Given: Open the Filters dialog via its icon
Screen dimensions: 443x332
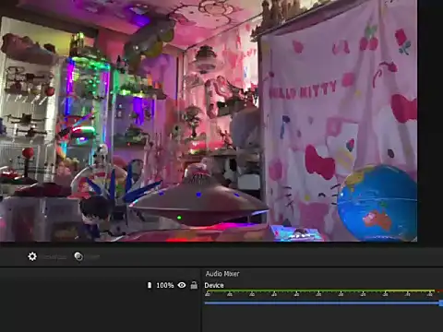Looking at the screenshot, I should pyautogui.click(x=78, y=256).
